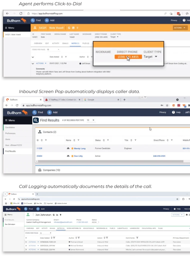This screenshot has height=256, width=190.
Task: Open LinkedIn 'in' icon beside Jon Johnston
Action: coord(57,215)
